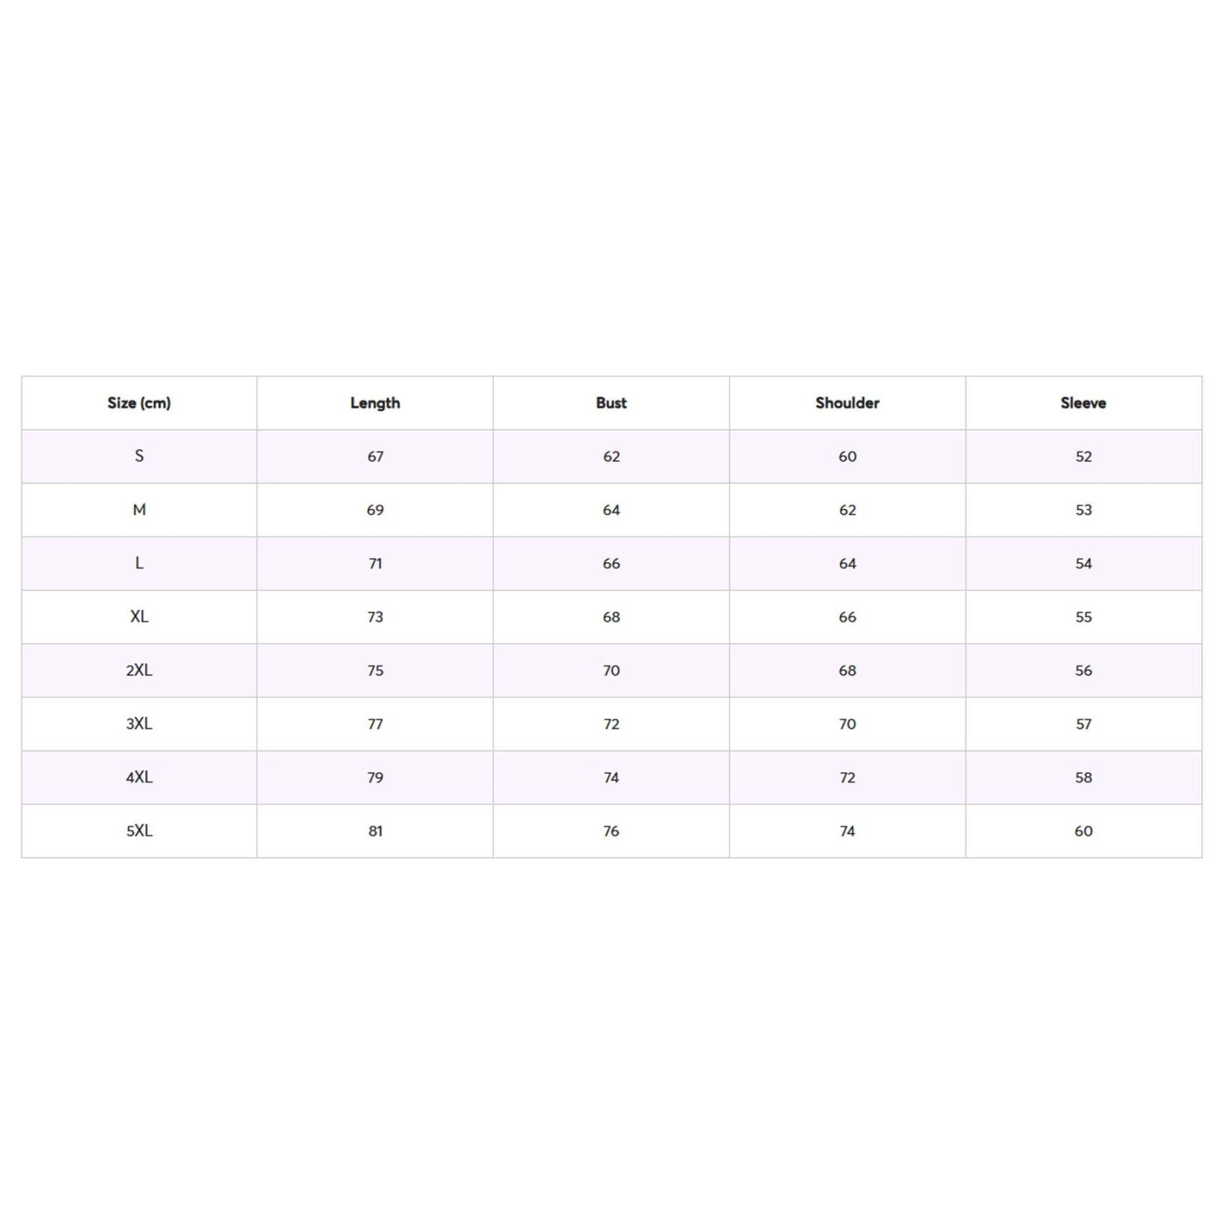
Task: Click the Length column header
Action: tap(375, 403)
